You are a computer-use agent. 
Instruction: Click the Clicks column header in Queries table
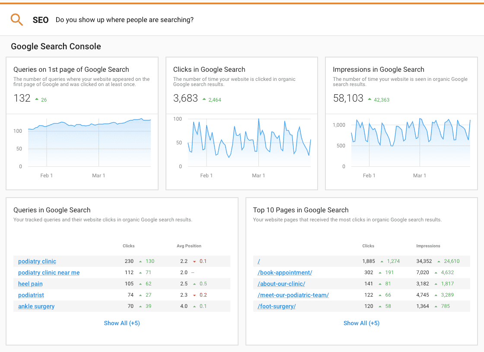tap(128, 246)
